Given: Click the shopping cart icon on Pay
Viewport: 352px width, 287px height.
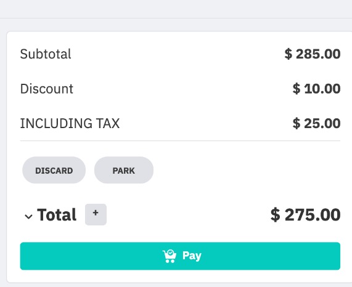Looking at the screenshot, I should point(170,256).
